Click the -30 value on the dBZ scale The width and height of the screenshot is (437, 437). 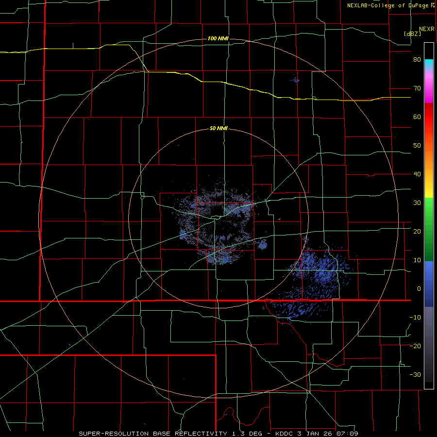pyautogui.click(x=415, y=374)
